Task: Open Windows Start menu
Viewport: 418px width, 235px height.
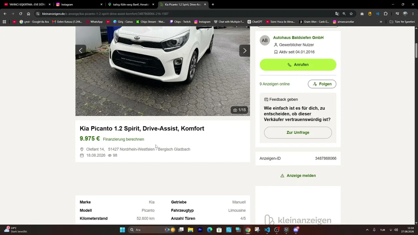Action: pos(122,230)
